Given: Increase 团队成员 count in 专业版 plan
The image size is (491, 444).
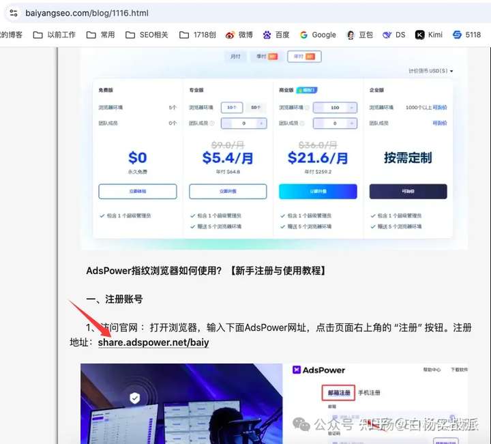Looking at the screenshot, I should (261, 123).
